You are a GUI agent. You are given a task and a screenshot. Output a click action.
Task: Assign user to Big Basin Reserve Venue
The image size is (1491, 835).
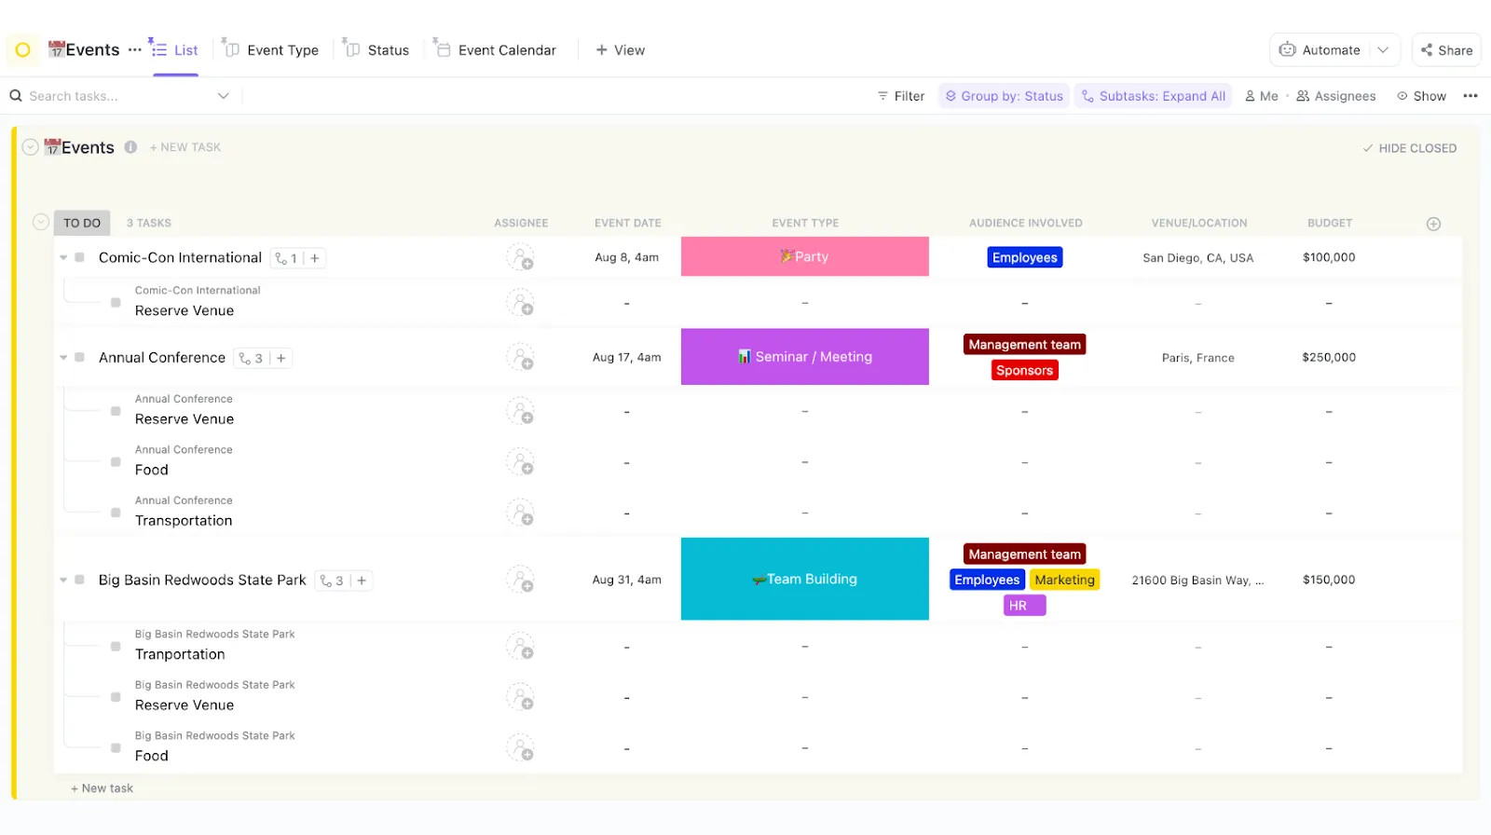(520, 697)
